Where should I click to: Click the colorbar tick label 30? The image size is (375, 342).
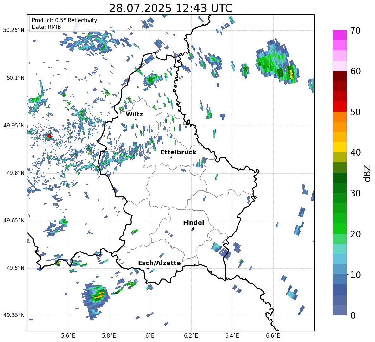(x=355, y=193)
